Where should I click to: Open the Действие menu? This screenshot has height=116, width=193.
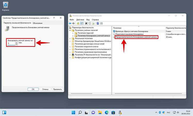point(80,20)
